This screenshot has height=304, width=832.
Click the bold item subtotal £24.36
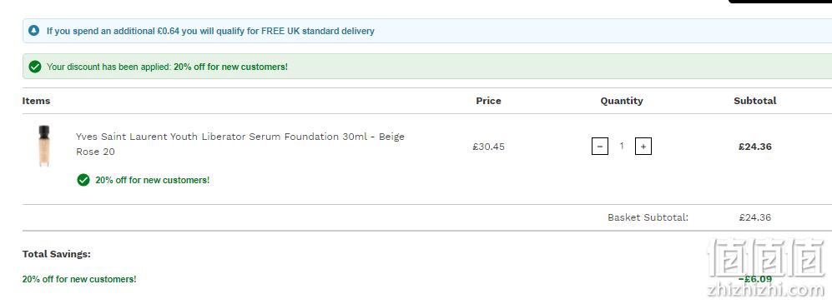(x=754, y=147)
